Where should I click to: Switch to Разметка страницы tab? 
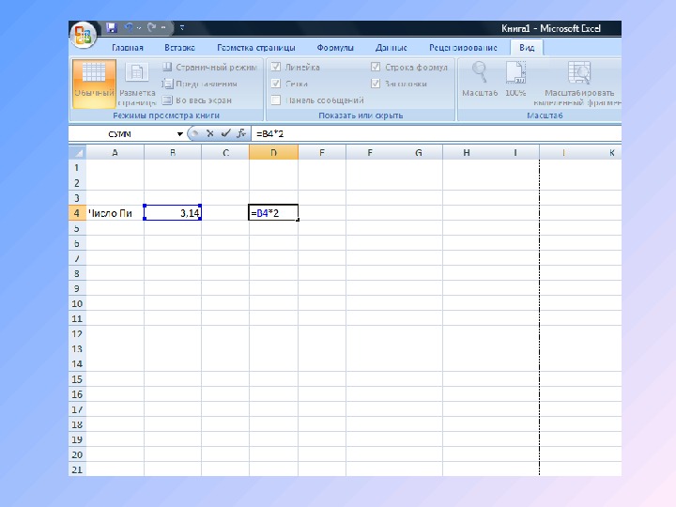255,48
